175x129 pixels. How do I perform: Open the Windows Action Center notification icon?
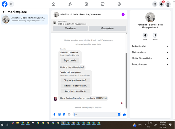point(170,125)
